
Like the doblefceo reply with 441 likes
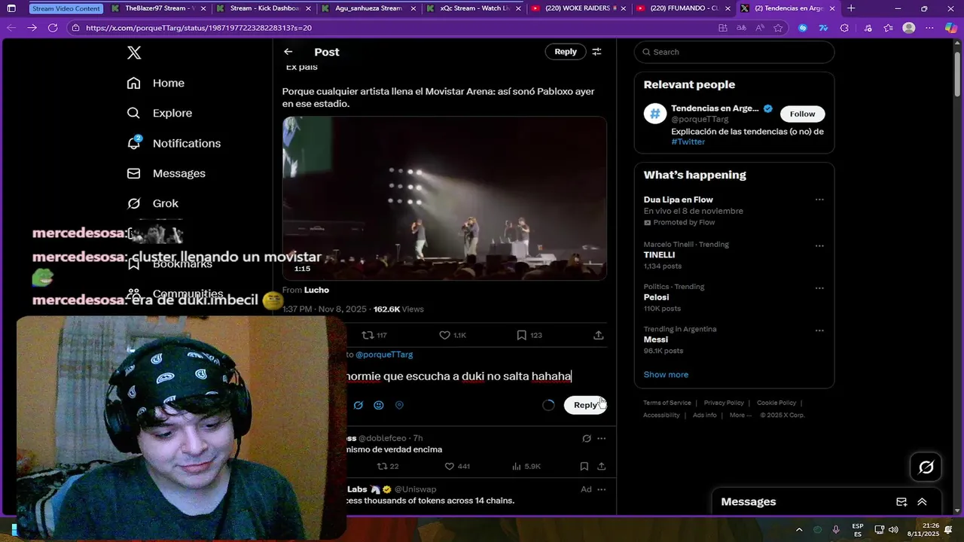(457, 466)
